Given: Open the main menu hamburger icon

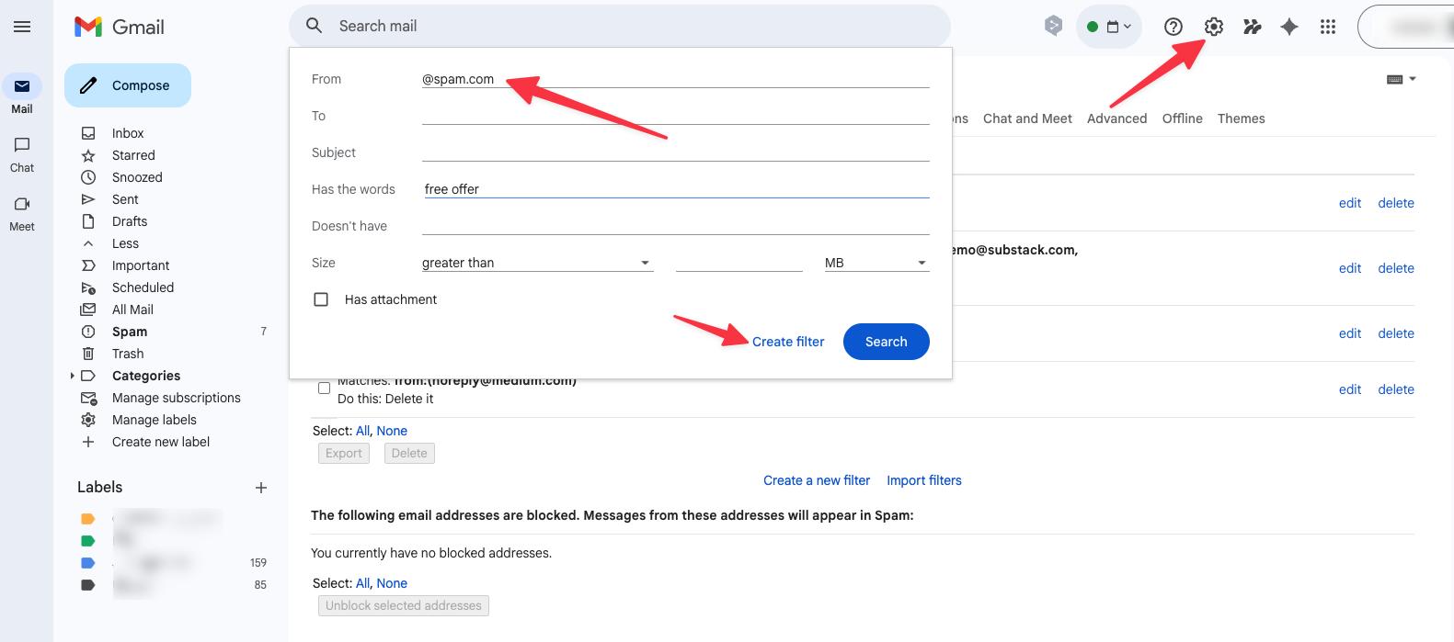Looking at the screenshot, I should (22, 27).
